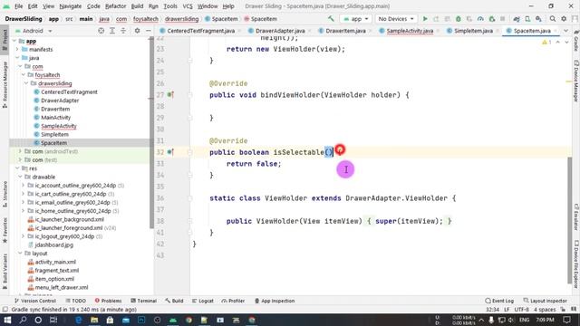This screenshot has width=580, height=326.
Task: Collapse the drawable folder
Action: pyautogui.click(x=20, y=177)
